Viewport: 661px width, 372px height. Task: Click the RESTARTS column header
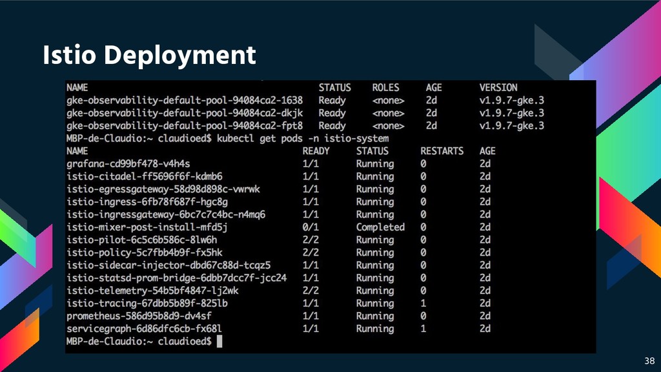(442, 151)
